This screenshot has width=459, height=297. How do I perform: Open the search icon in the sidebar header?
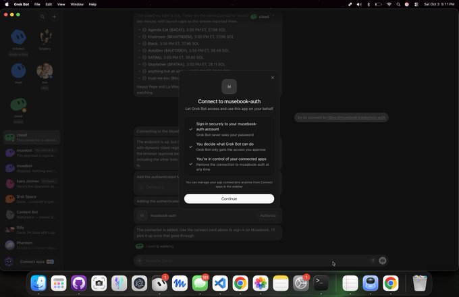coord(43,17)
